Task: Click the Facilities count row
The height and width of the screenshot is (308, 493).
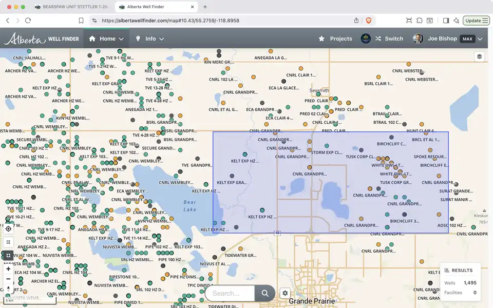Action: click(460, 293)
